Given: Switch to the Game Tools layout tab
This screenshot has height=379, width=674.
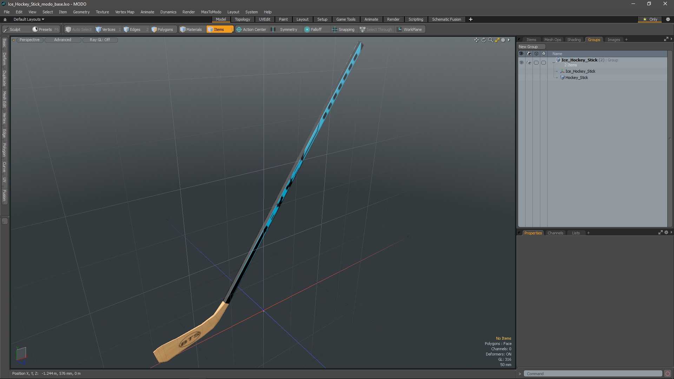Looking at the screenshot, I should pyautogui.click(x=346, y=19).
